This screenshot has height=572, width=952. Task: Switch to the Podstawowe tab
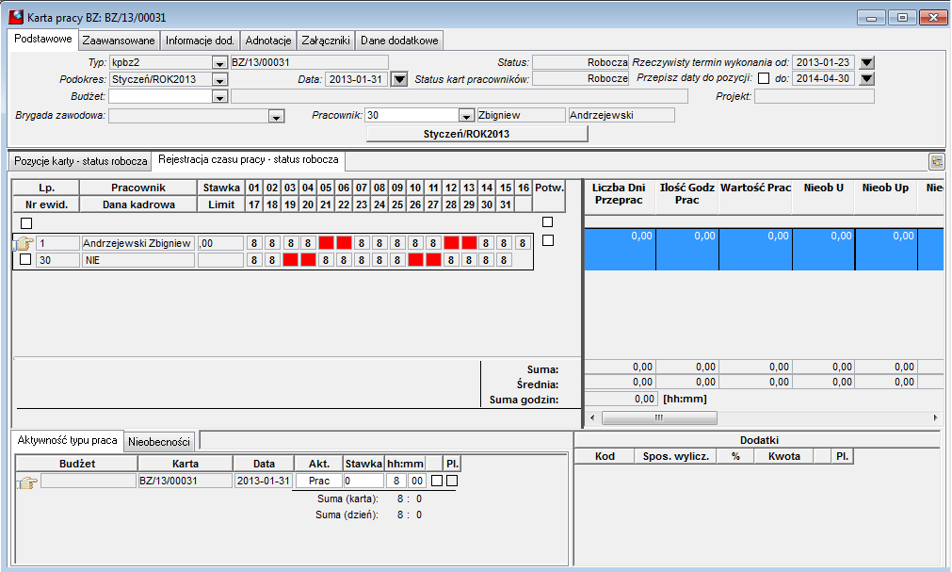[x=43, y=39]
